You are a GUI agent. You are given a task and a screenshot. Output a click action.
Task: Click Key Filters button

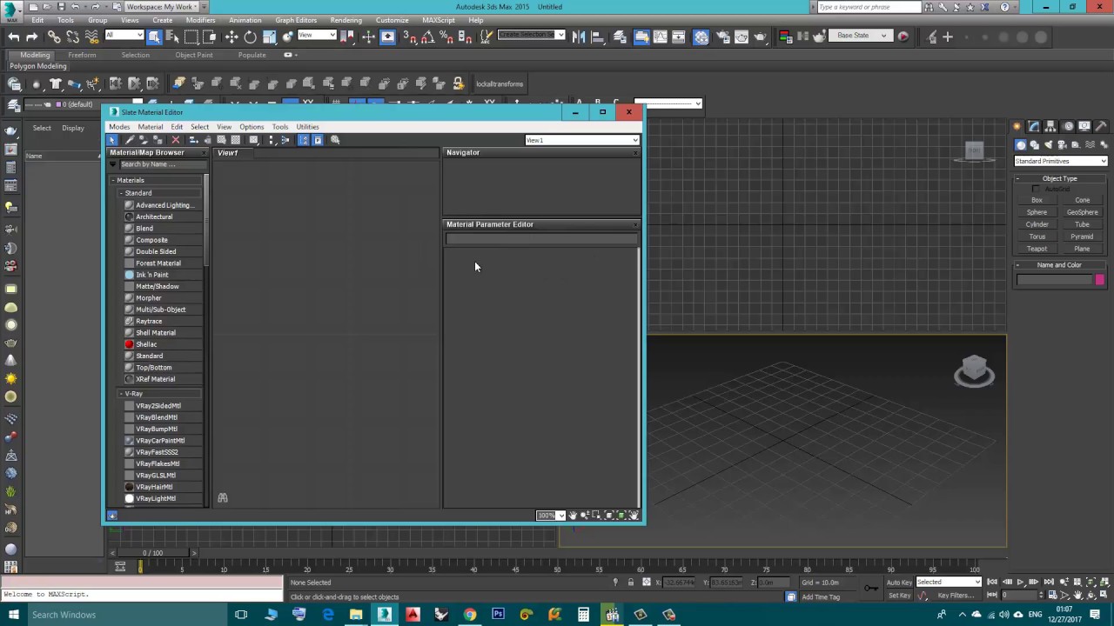click(956, 596)
